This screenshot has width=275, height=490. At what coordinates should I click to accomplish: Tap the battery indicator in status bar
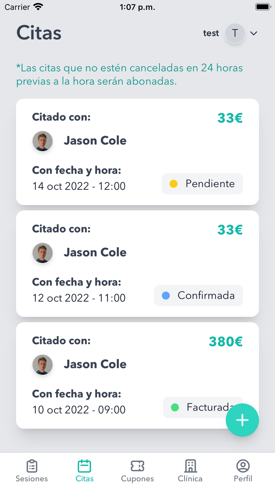tap(262, 6)
